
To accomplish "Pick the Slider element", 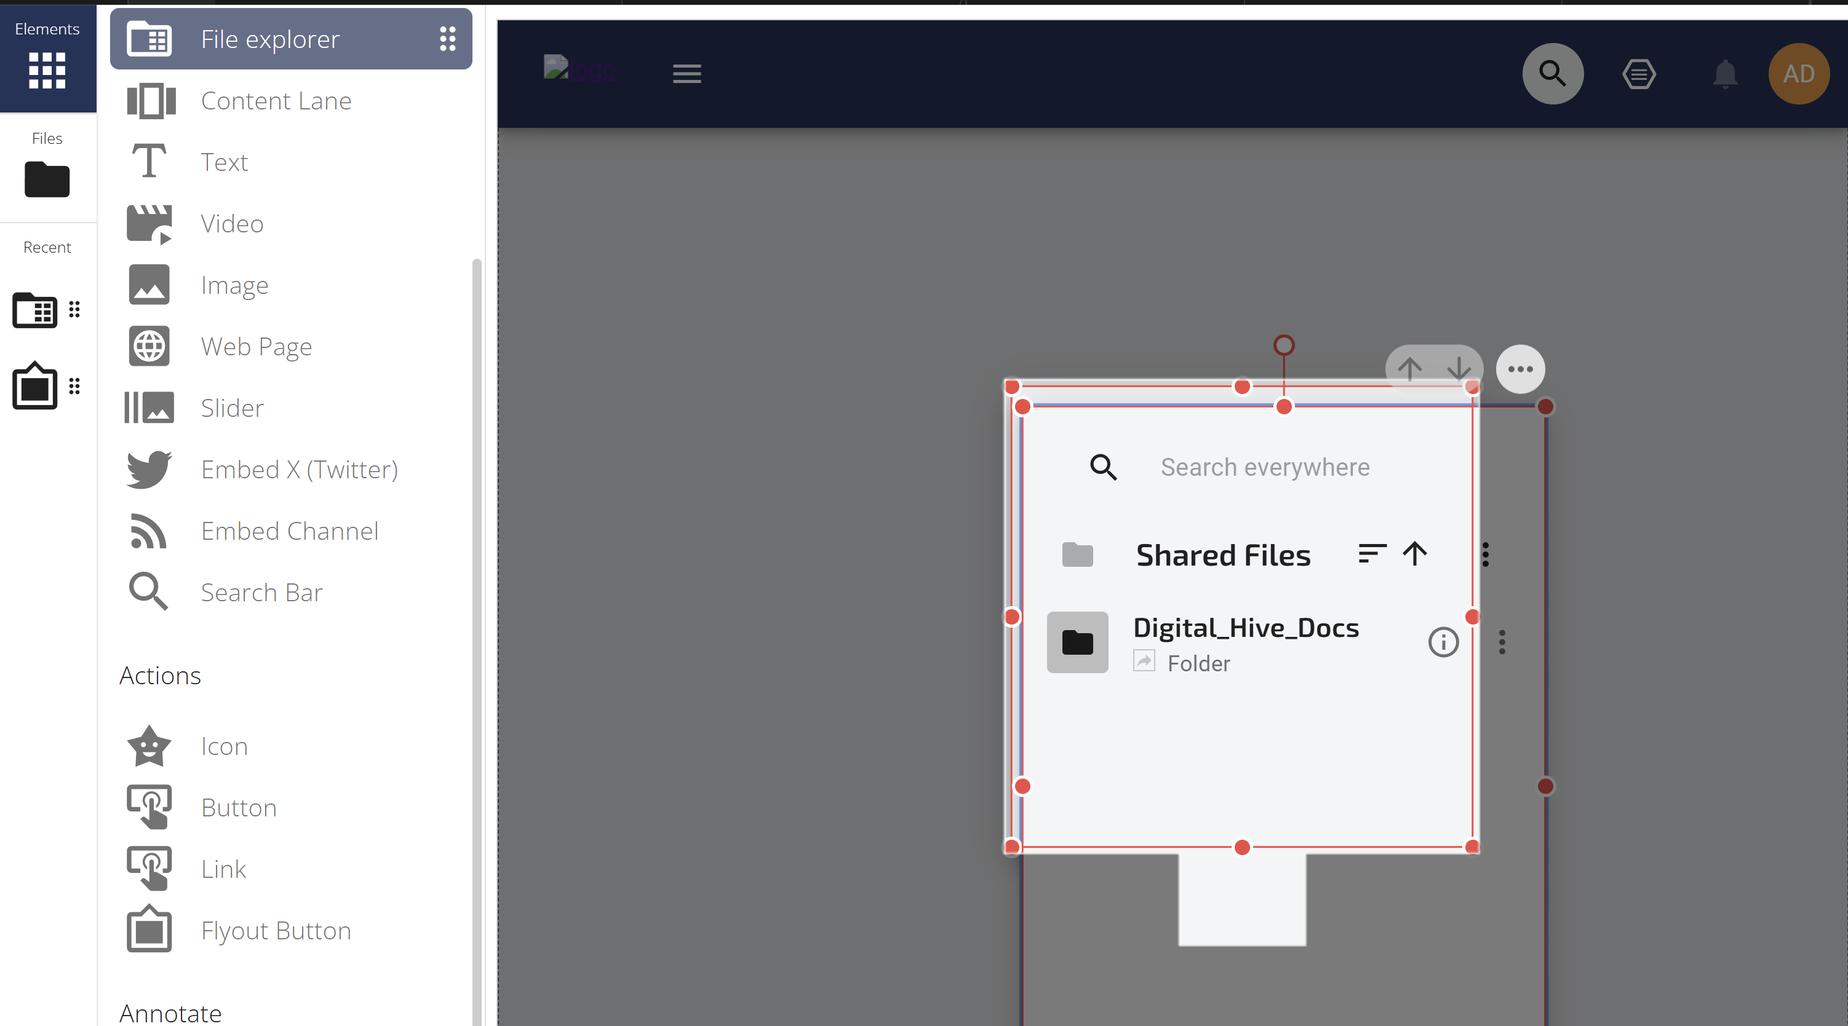I will tap(232, 408).
